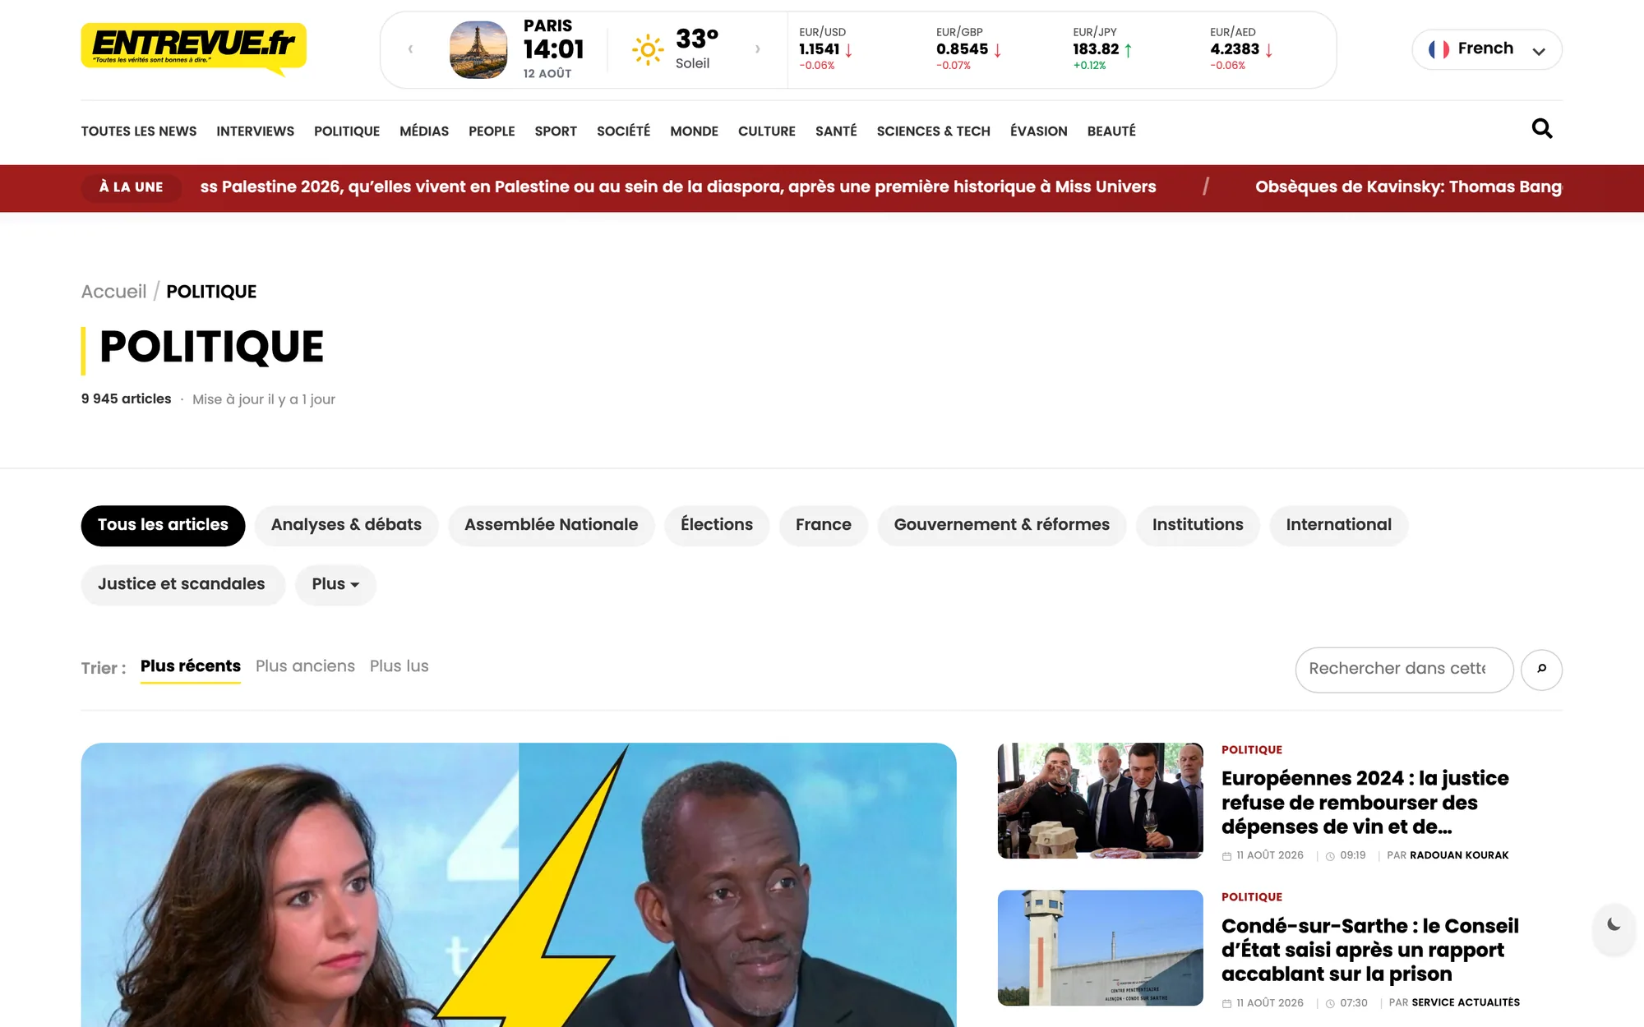Open the ÉVASION section
Image resolution: width=1644 pixels, height=1027 pixels.
pos(1038,131)
